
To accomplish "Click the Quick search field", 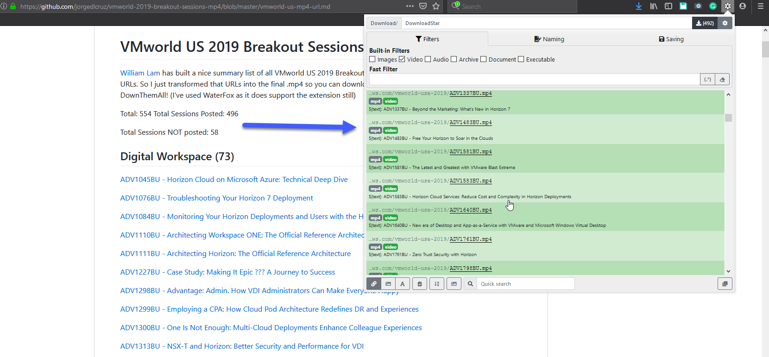I will click(x=526, y=284).
